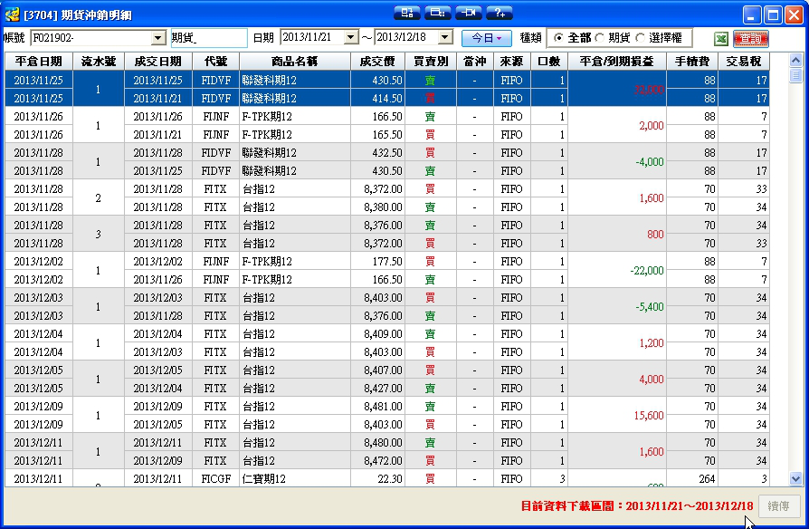Maximize the 期貨沖銷明細 window

(773, 15)
